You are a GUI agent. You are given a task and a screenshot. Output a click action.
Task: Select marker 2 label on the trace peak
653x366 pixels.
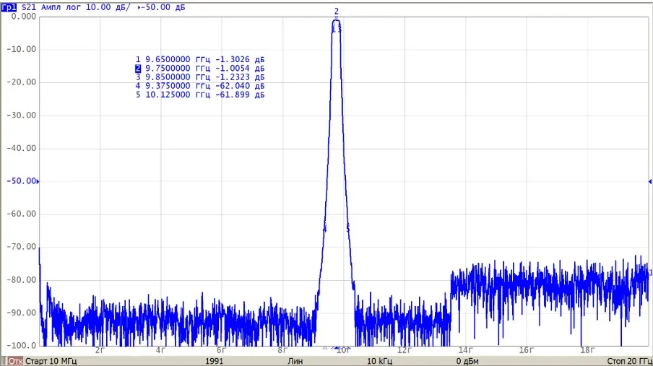pyautogui.click(x=337, y=12)
